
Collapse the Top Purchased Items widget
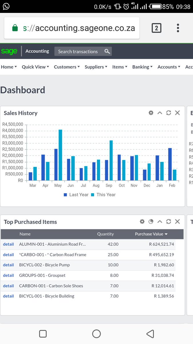(x=160, y=221)
